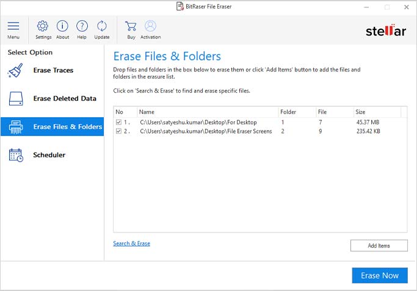Click the Erase Traces broom icon

(15, 70)
